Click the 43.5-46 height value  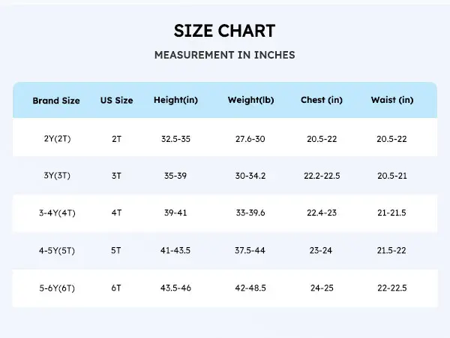[175, 288]
